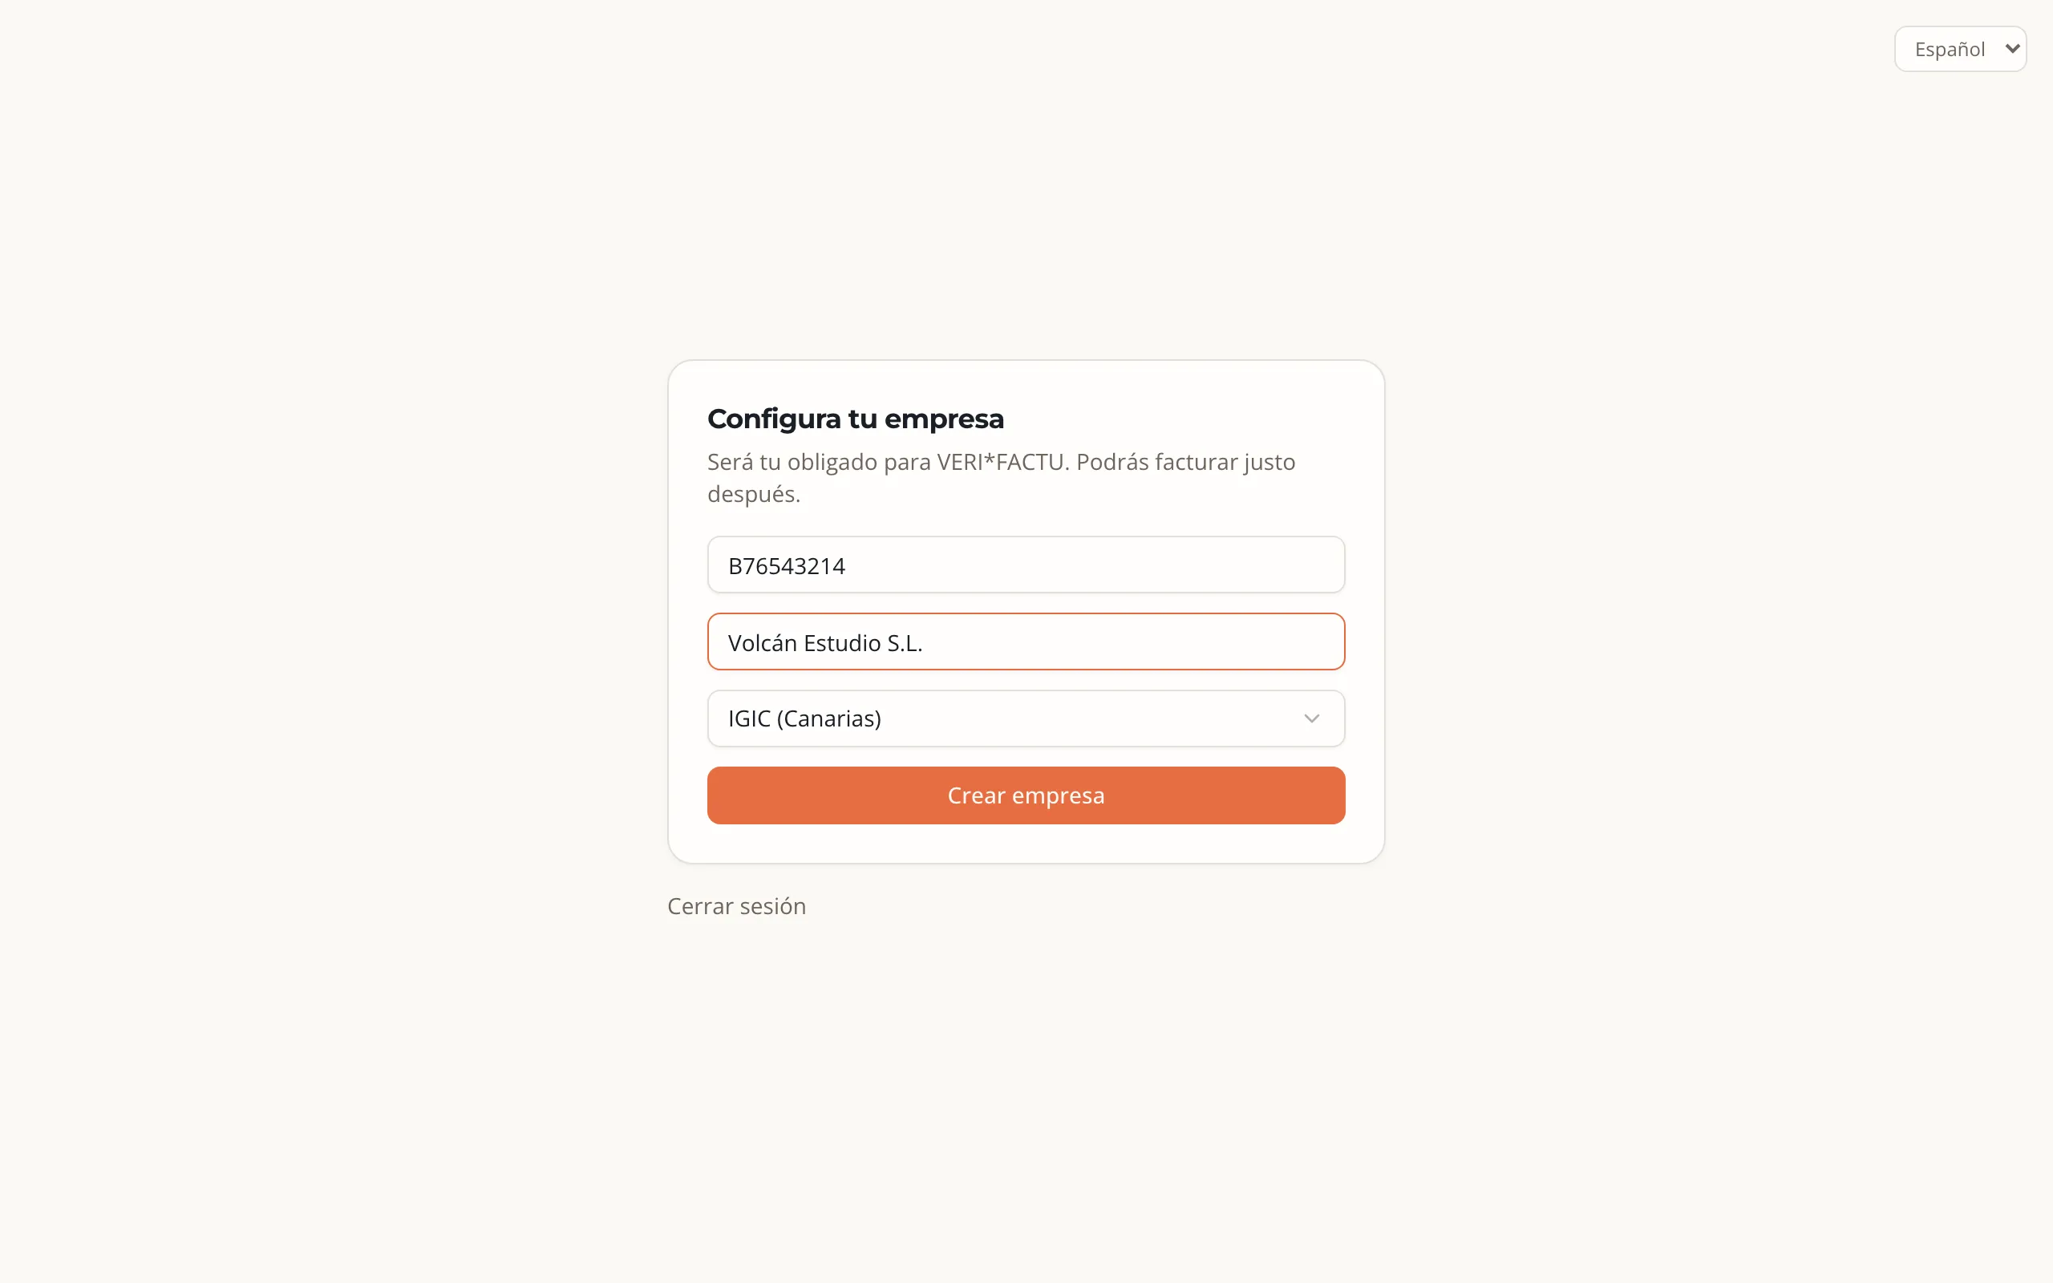Click the Configura tu empresa heading
This screenshot has height=1283, width=2053.
pos(855,419)
